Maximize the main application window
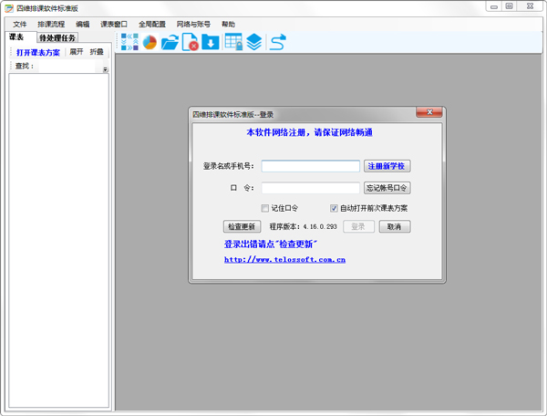The width and height of the screenshot is (547, 416). click(x=509, y=6)
